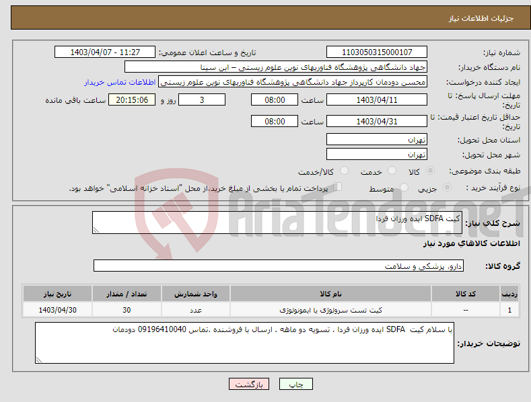Screen dimensions: 531x402
Task: Click the need date cell 1403/04/30
Action: click(58, 310)
